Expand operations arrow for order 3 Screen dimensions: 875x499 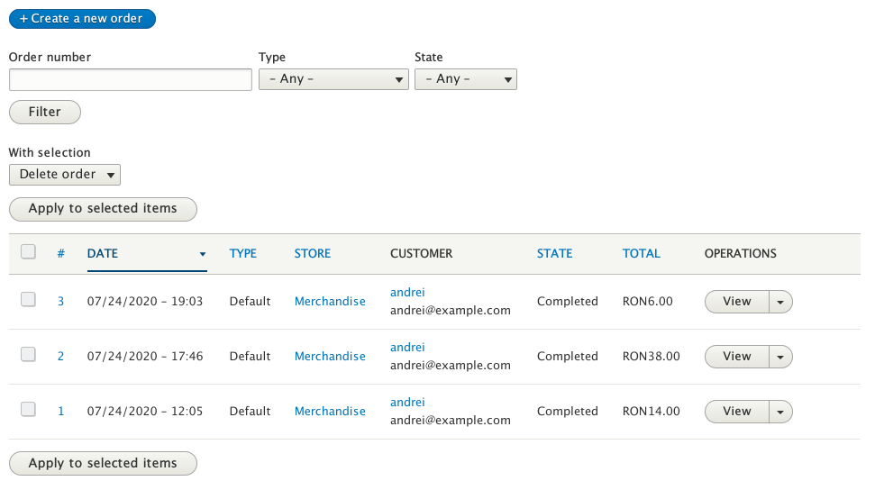tap(780, 302)
